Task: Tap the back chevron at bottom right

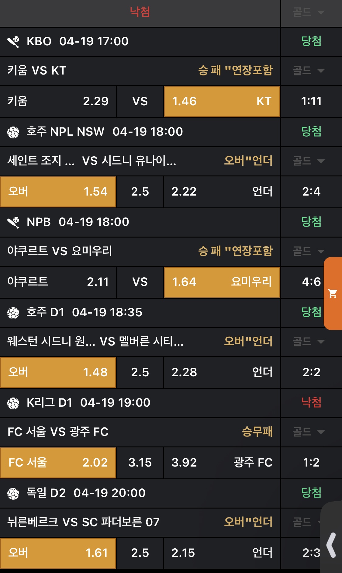Action: pos(331,545)
